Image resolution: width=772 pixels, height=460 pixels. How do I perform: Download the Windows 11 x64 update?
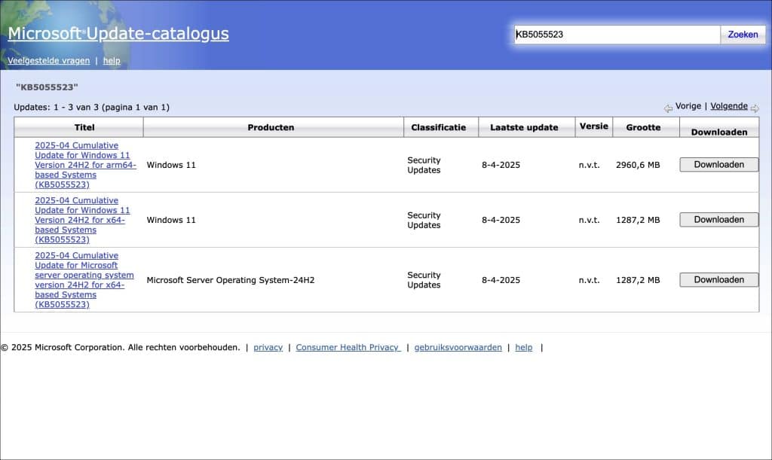718,220
